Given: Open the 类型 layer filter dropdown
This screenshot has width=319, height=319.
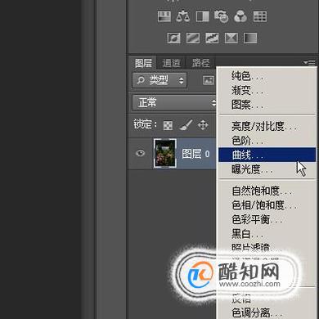Looking at the screenshot, I should click(159, 80).
